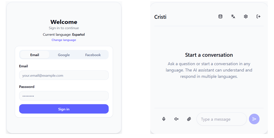Focus the Email address input field

[x=64, y=75]
